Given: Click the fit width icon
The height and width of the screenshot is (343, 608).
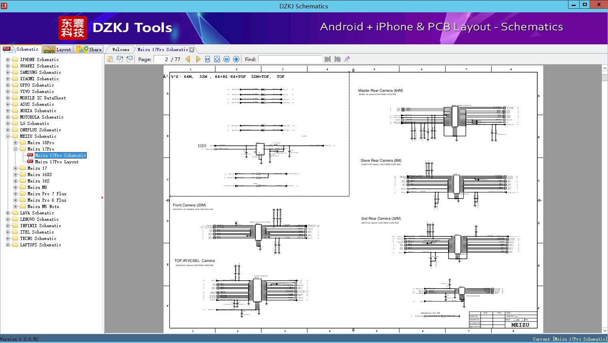Looking at the screenshot, I should coord(207,59).
